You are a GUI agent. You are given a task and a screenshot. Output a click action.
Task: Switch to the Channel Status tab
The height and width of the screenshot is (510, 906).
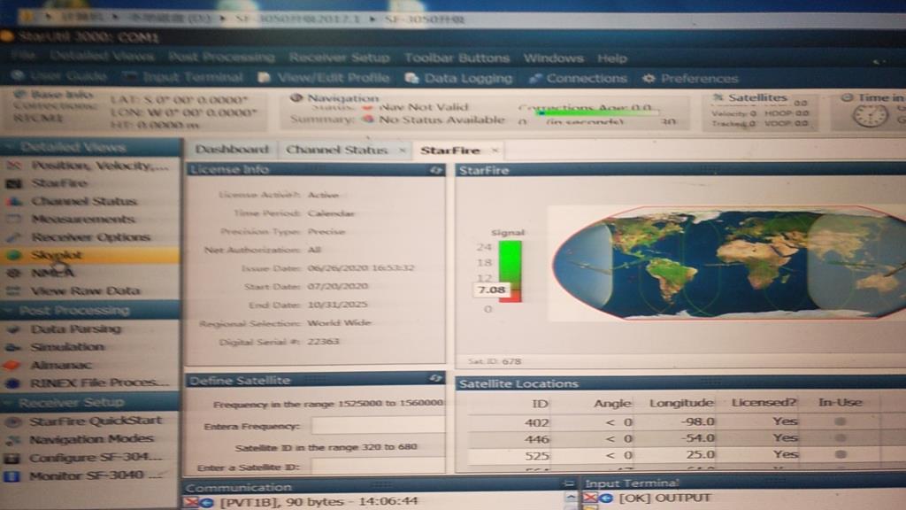(x=336, y=150)
